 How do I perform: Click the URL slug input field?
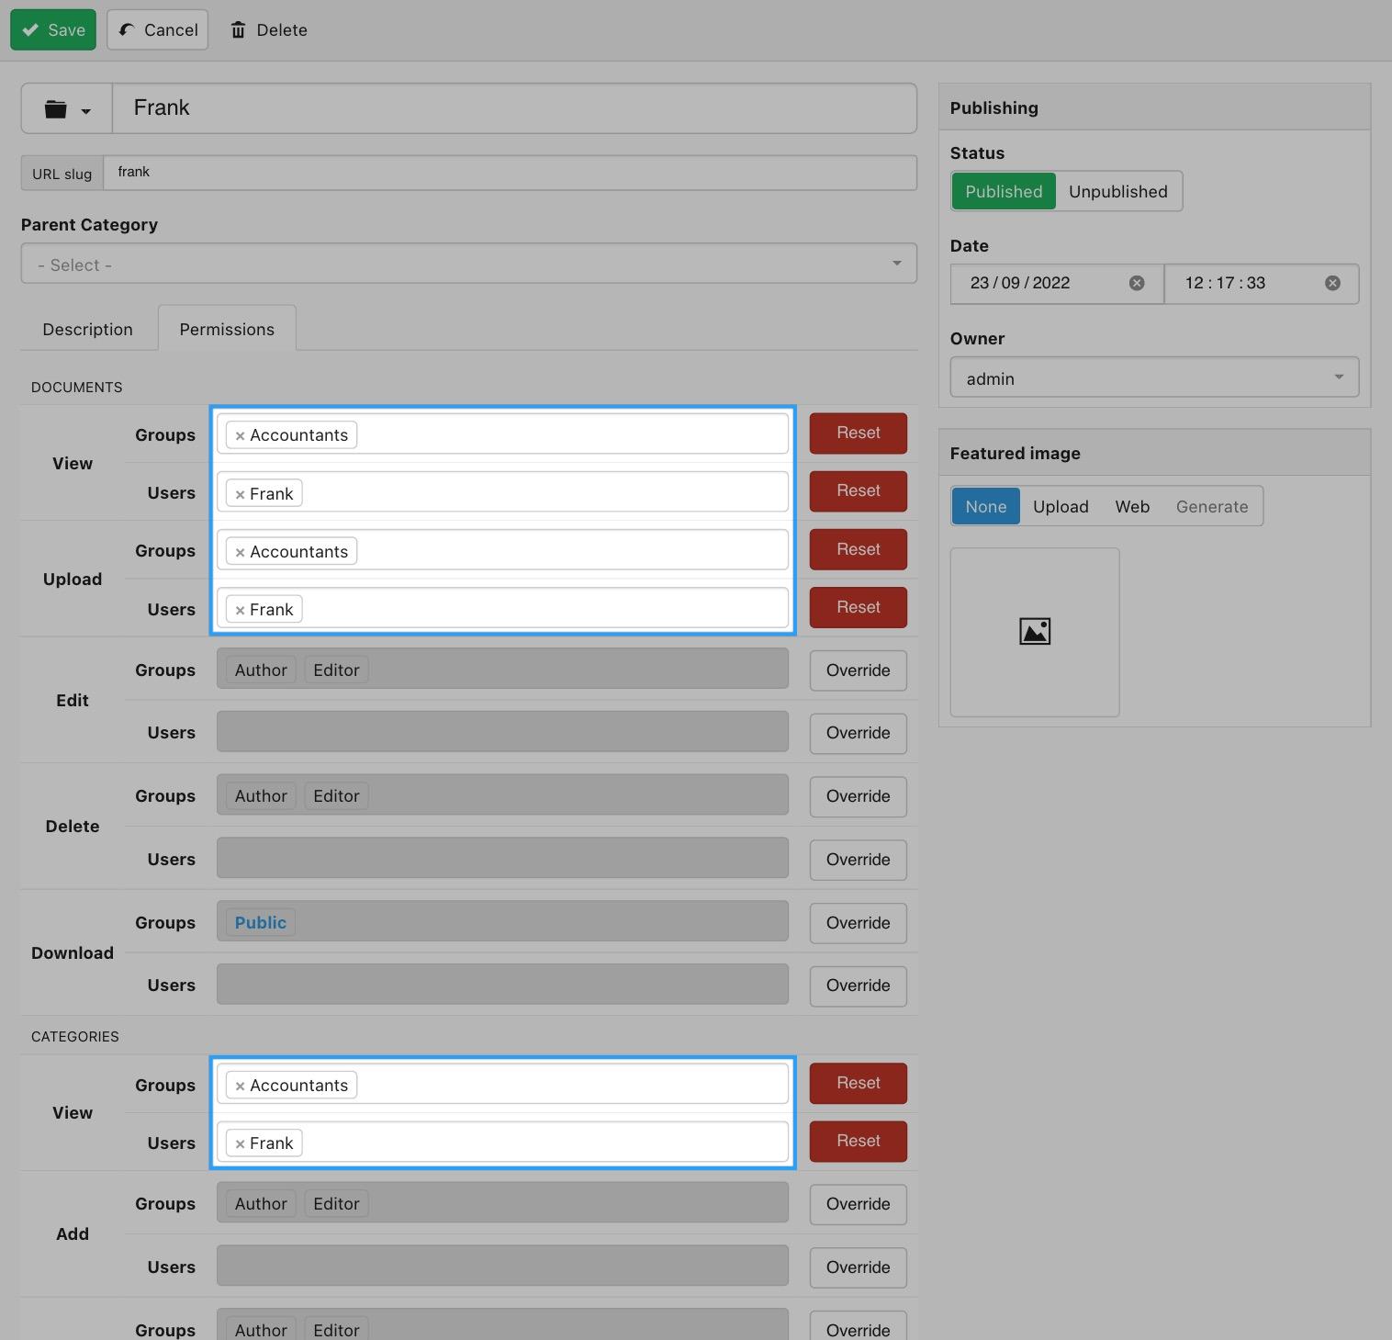click(510, 173)
